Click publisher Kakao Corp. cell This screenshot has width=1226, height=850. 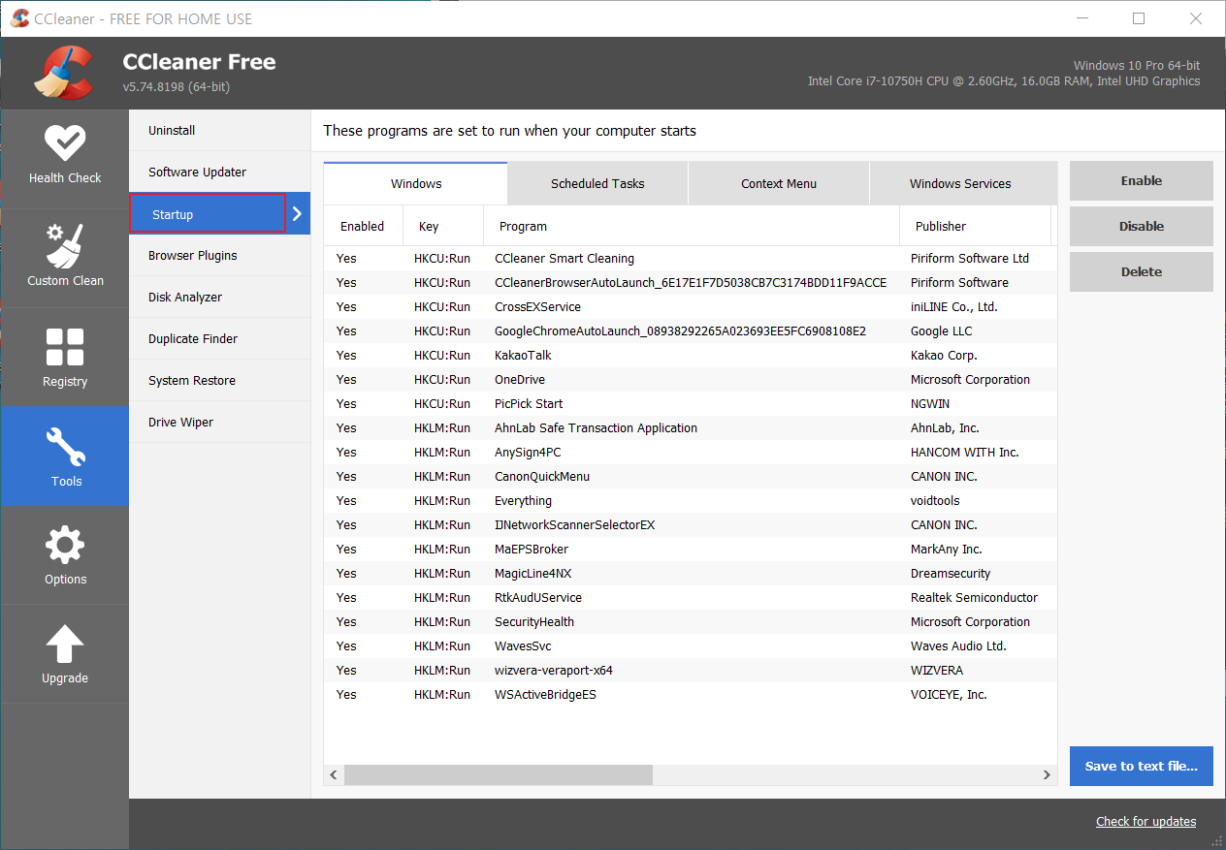coord(944,356)
